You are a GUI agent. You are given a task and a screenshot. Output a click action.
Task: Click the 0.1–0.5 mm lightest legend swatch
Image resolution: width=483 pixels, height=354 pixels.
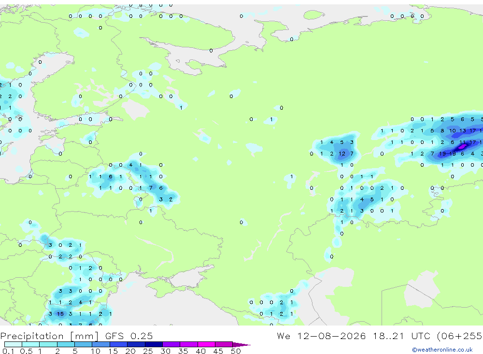point(13,344)
